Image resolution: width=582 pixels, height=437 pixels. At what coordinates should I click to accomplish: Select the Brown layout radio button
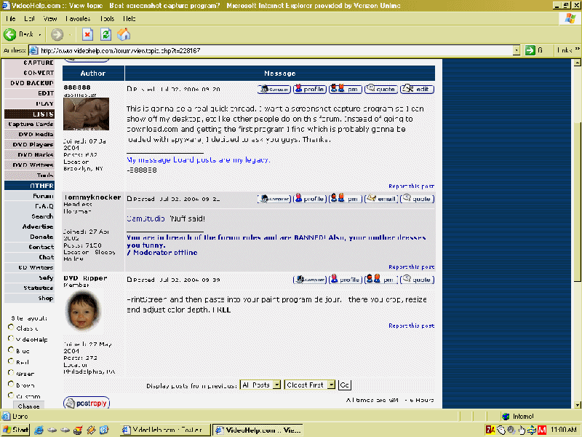11,385
